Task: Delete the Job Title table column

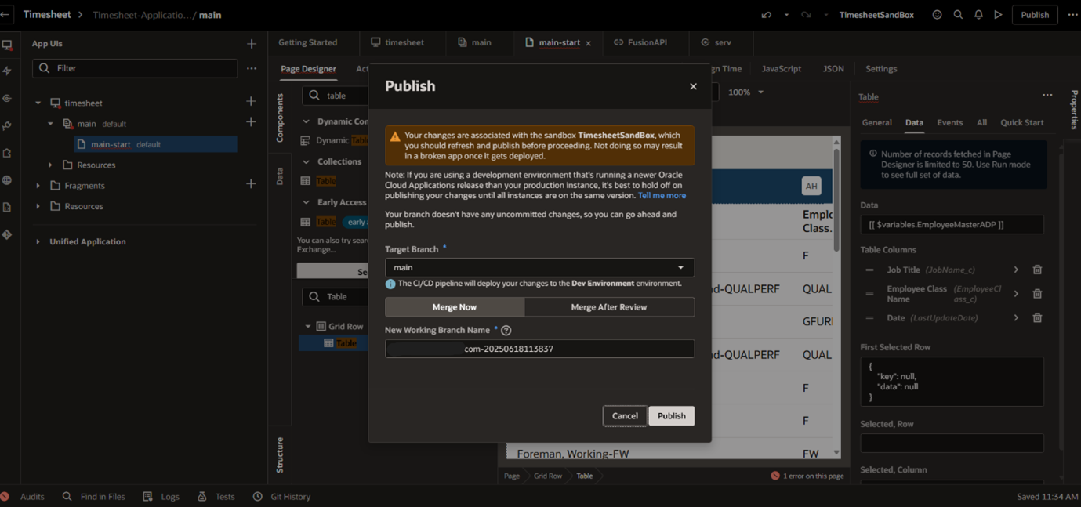Action: click(x=1037, y=270)
